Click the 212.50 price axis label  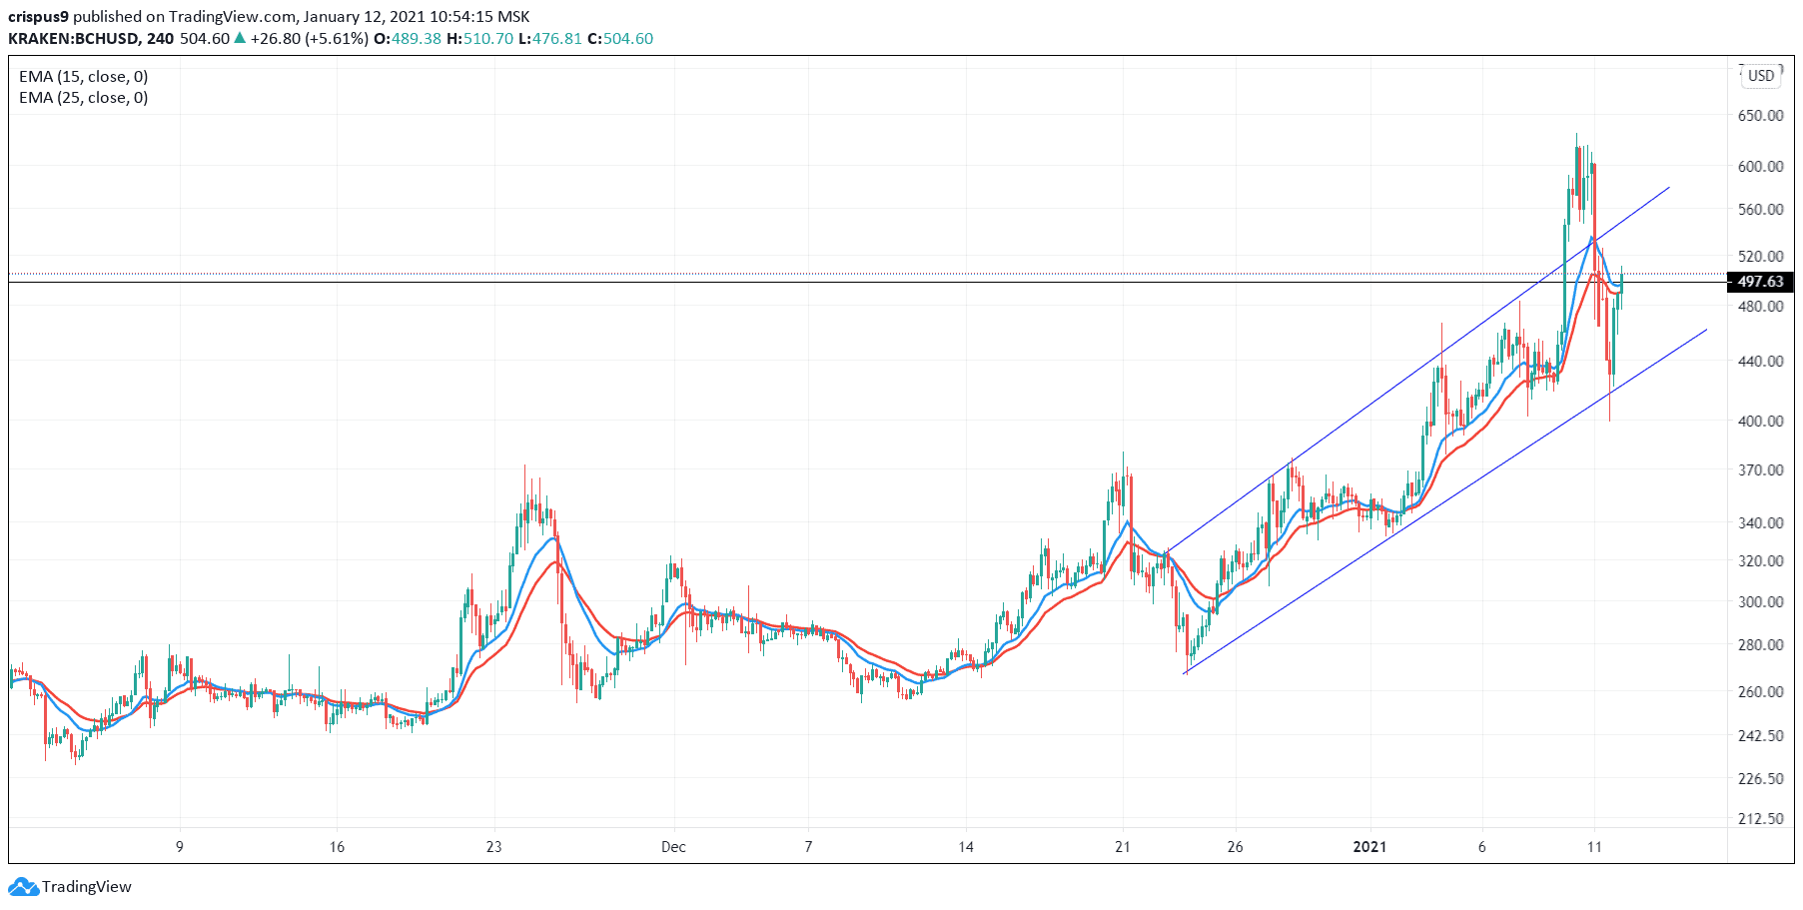click(1760, 819)
